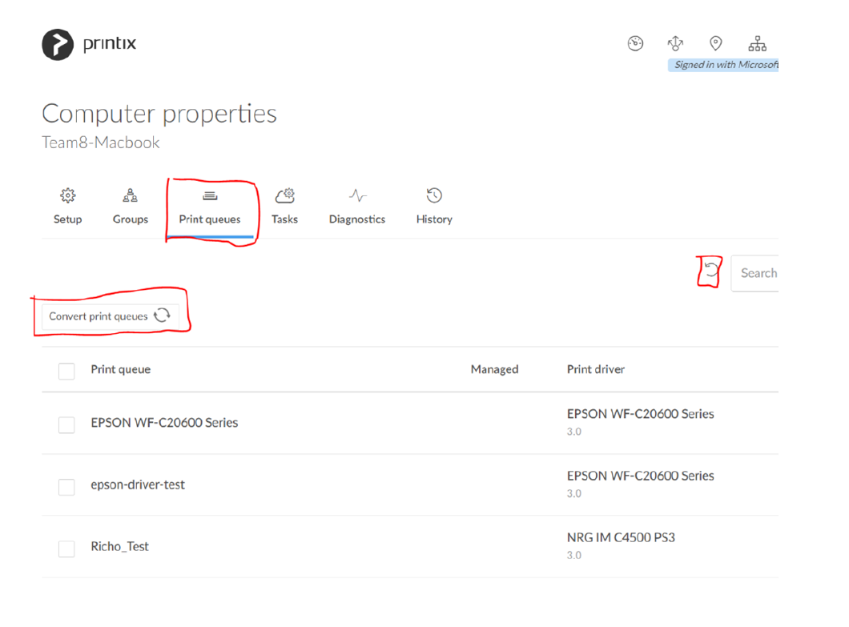849x627 pixels.
Task: Open the location pin icon
Action: coord(716,44)
